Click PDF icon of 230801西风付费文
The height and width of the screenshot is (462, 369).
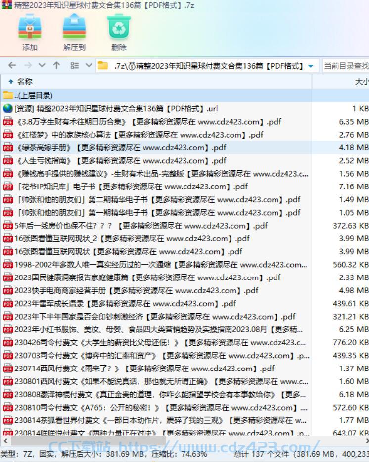pos(8,381)
